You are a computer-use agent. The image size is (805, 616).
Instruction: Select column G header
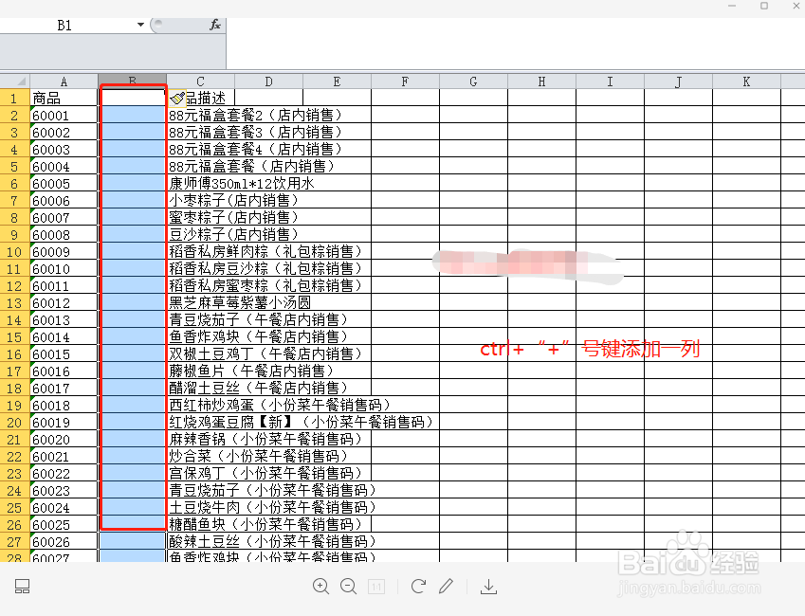473,82
